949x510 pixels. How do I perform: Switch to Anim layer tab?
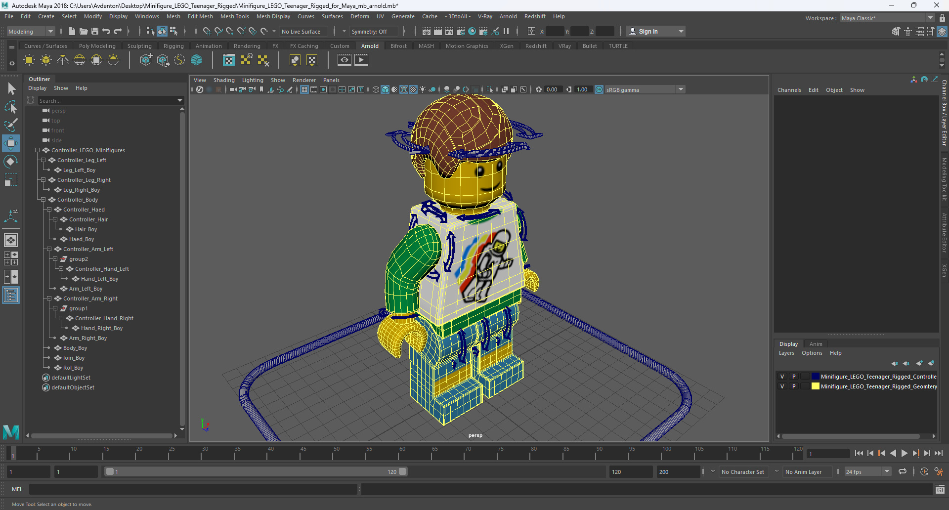[816, 344]
